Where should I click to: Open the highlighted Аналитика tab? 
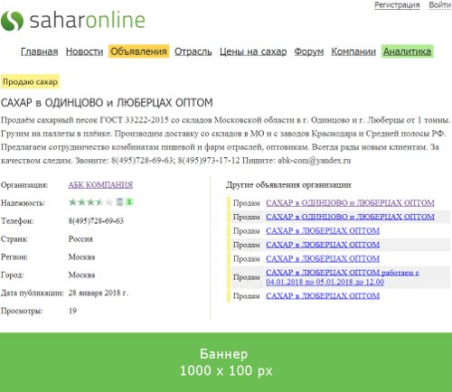pyautogui.click(x=407, y=51)
